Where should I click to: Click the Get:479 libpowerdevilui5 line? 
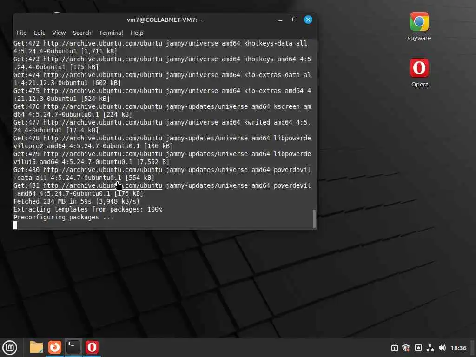[162, 158]
